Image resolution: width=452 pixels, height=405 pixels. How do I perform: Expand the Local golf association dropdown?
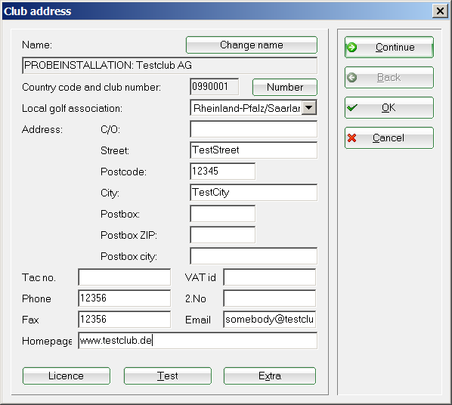click(308, 108)
